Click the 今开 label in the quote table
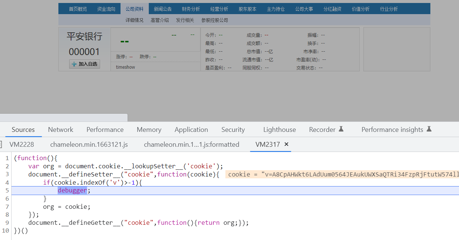This screenshot has width=459, height=240. pos(211,35)
